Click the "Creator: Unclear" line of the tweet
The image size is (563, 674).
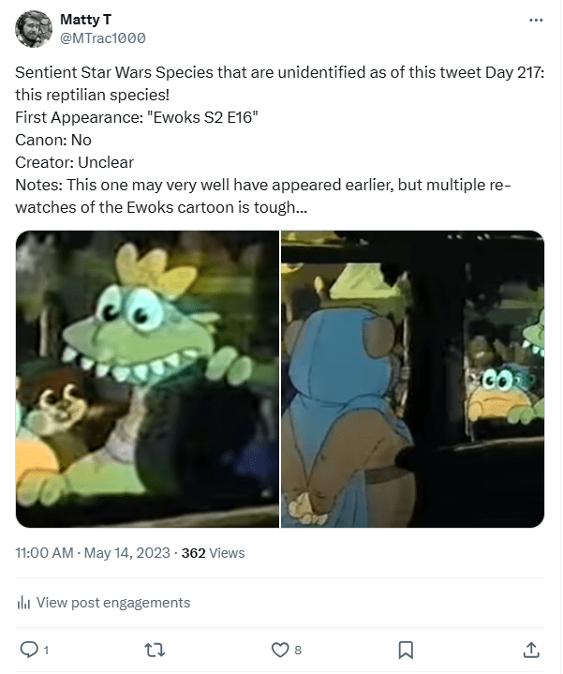74,162
